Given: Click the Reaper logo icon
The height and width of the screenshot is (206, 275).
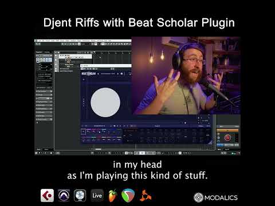Looking at the screenshot, I should pyautogui.click(x=128, y=196).
